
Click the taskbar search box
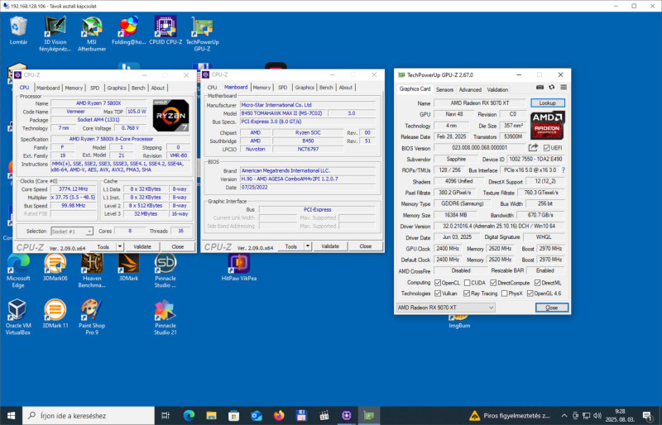[x=89, y=416]
